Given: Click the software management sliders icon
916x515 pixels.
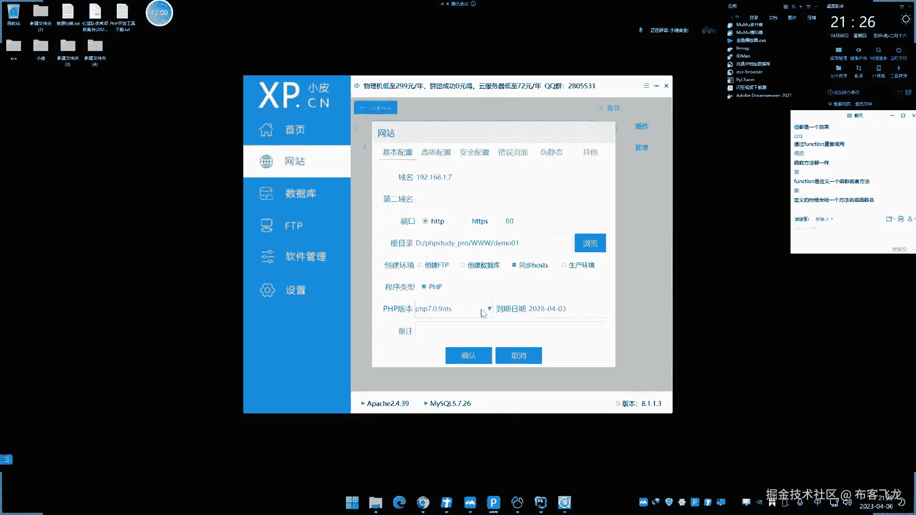Looking at the screenshot, I should click(267, 257).
